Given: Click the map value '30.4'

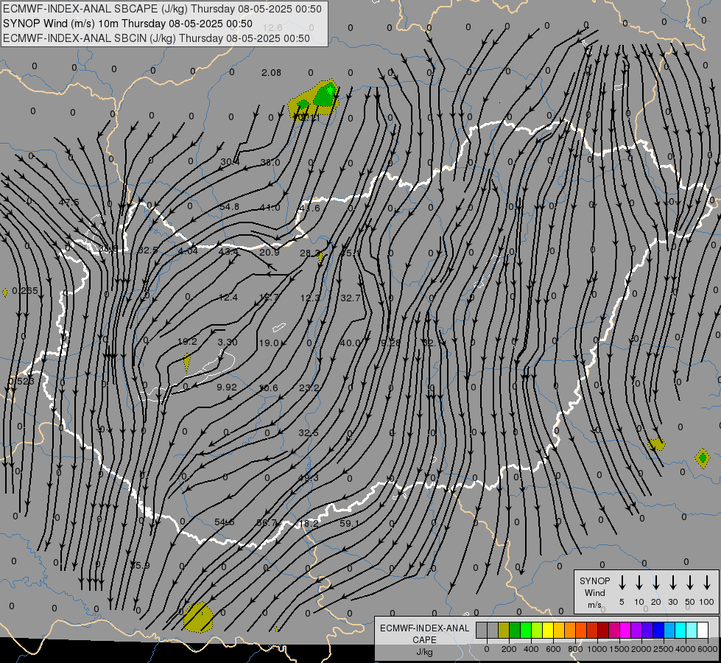Looking at the screenshot, I should (x=230, y=162).
